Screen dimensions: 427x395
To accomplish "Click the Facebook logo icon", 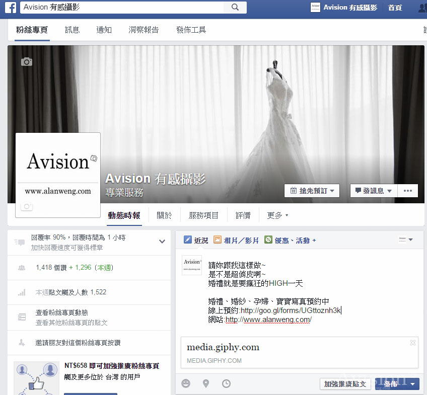I will pos(11,8).
